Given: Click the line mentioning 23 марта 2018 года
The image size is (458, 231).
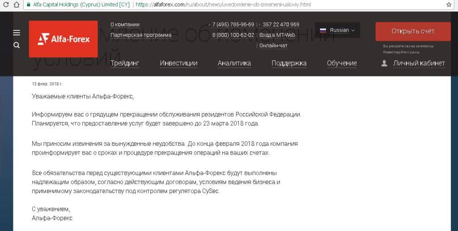Looking at the screenshot, I should 145,123.
